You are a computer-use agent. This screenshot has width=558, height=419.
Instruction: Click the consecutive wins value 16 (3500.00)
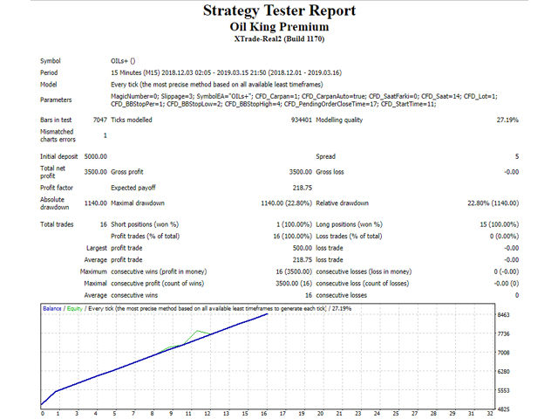[x=294, y=271]
